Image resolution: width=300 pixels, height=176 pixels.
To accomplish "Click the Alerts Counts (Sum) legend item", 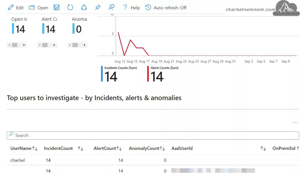I will (x=163, y=74).
